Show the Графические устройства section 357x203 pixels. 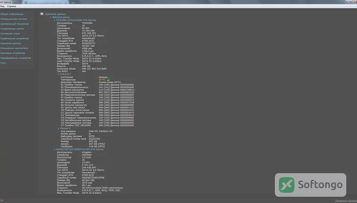[14, 39]
